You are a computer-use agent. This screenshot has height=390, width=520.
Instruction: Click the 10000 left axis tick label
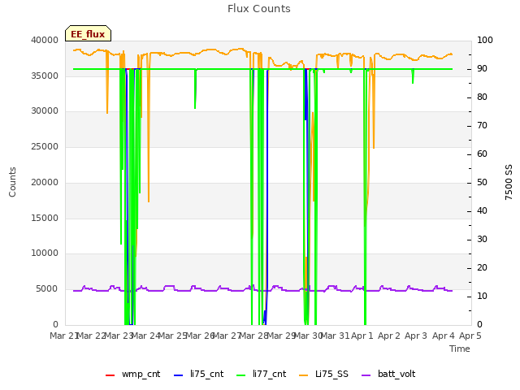[x=45, y=253]
